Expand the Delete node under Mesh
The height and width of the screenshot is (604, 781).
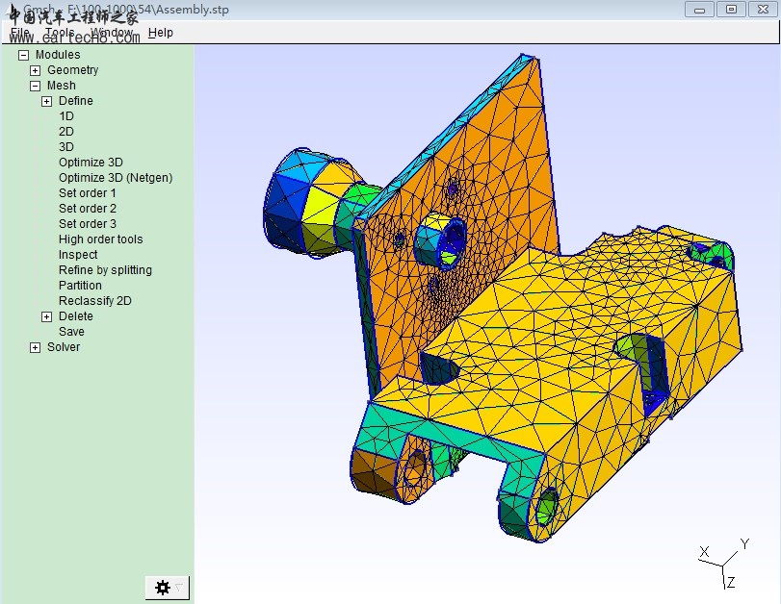47,316
